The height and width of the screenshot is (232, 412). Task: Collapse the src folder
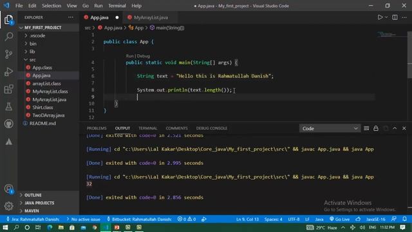tap(33, 60)
